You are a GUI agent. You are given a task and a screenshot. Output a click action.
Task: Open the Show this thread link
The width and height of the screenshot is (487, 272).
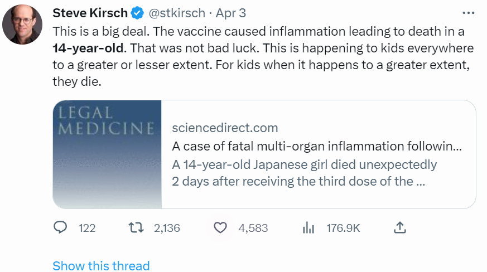coord(101,266)
